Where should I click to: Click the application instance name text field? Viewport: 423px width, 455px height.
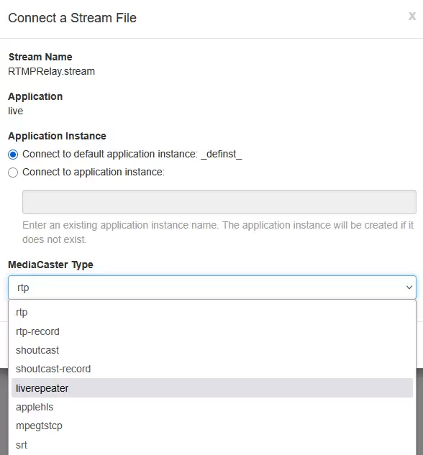[219, 202]
